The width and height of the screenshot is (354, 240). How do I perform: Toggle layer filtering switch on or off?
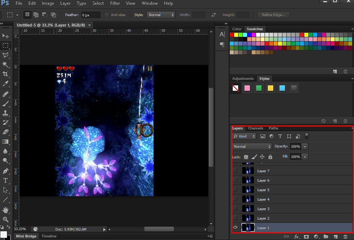pyautogui.click(x=307, y=136)
